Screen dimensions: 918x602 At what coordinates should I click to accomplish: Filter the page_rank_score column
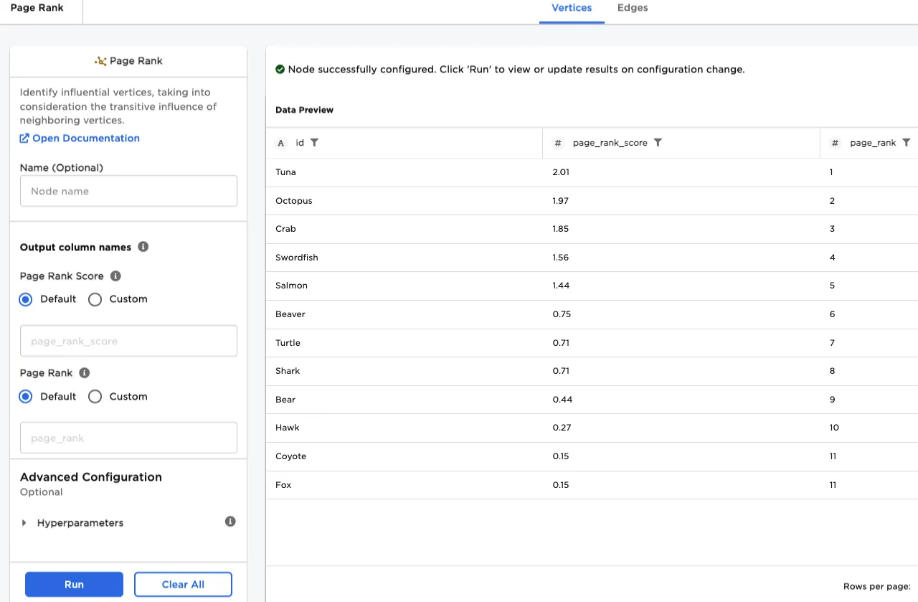658,143
